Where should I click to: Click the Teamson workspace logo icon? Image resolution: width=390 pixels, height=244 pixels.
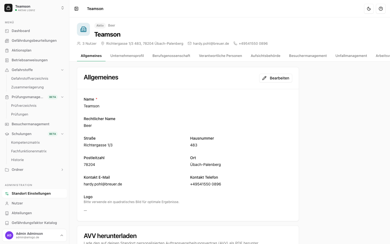click(x=8, y=8)
